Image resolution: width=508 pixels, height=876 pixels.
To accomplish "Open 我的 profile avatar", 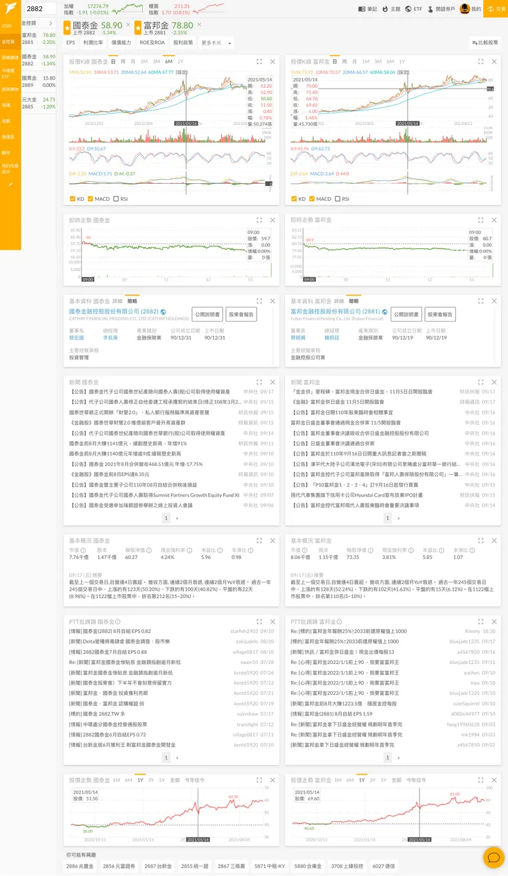I will tap(465, 9).
